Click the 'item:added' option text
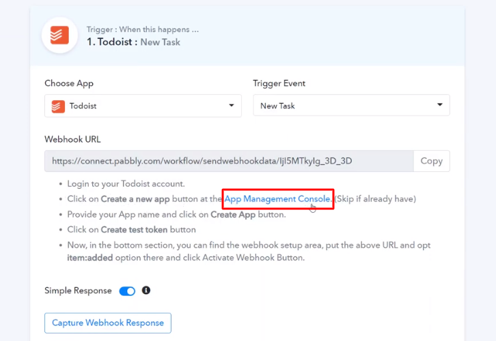Viewport: 496px width, 341px height. (89, 258)
